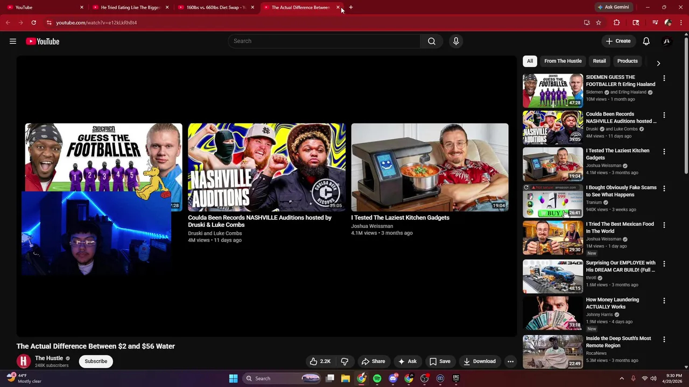Open YouTube notifications bell
Screen dimensions: 689x387
click(646, 41)
